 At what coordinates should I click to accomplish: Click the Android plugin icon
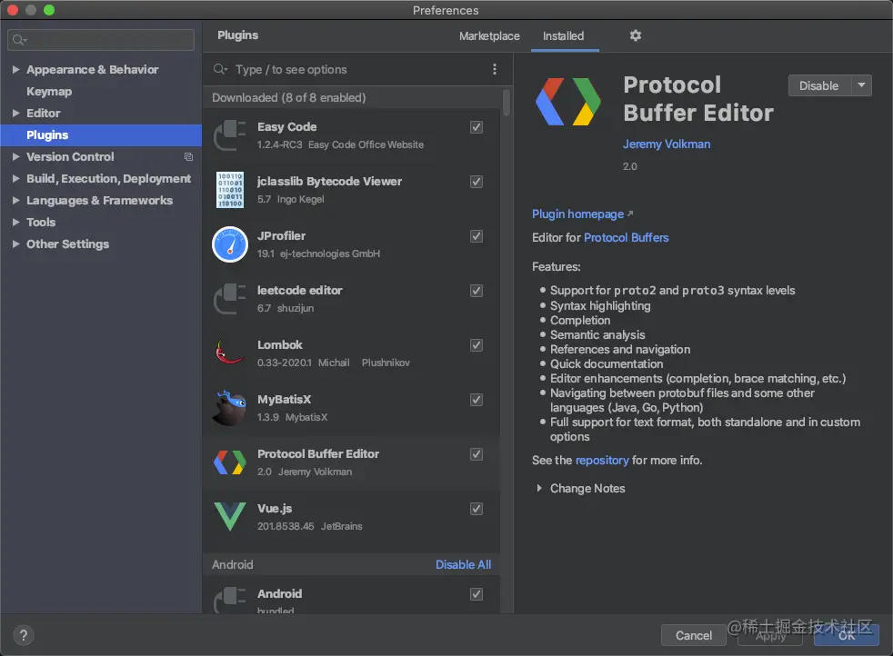click(229, 601)
